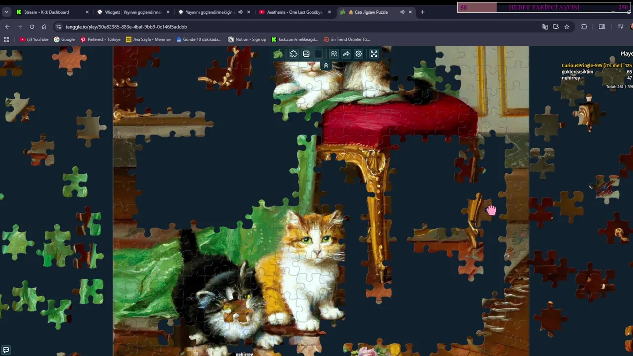Mute audio on Cats Jigsaw Puzzle tab
Screen dimensions: 633x356
402,12
